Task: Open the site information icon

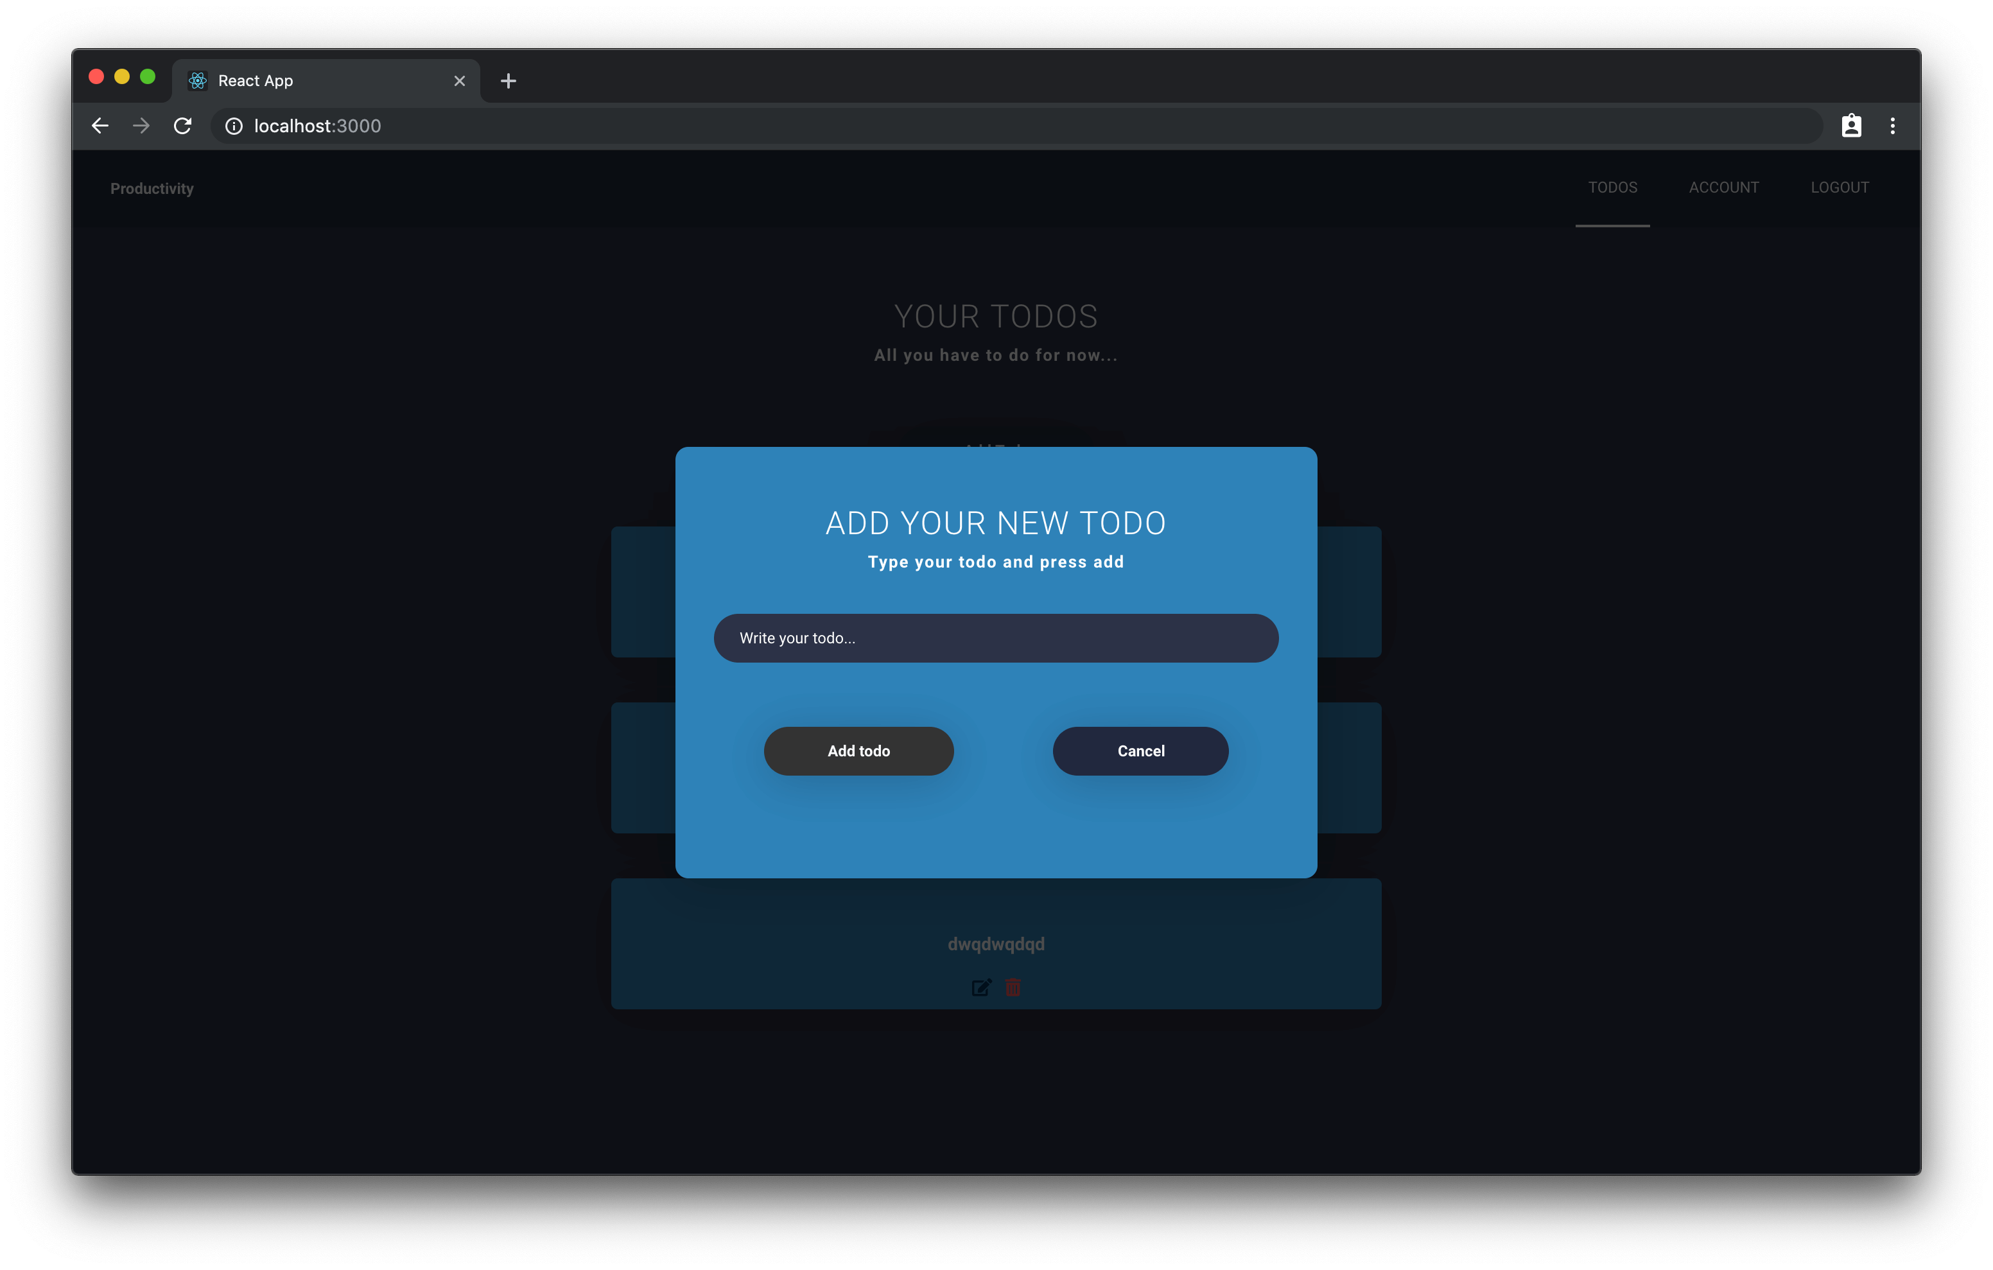Action: point(234,126)
